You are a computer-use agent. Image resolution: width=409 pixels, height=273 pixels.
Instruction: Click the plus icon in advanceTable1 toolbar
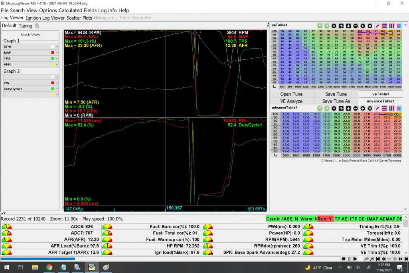pyautogui.click(x=363, y=108)
